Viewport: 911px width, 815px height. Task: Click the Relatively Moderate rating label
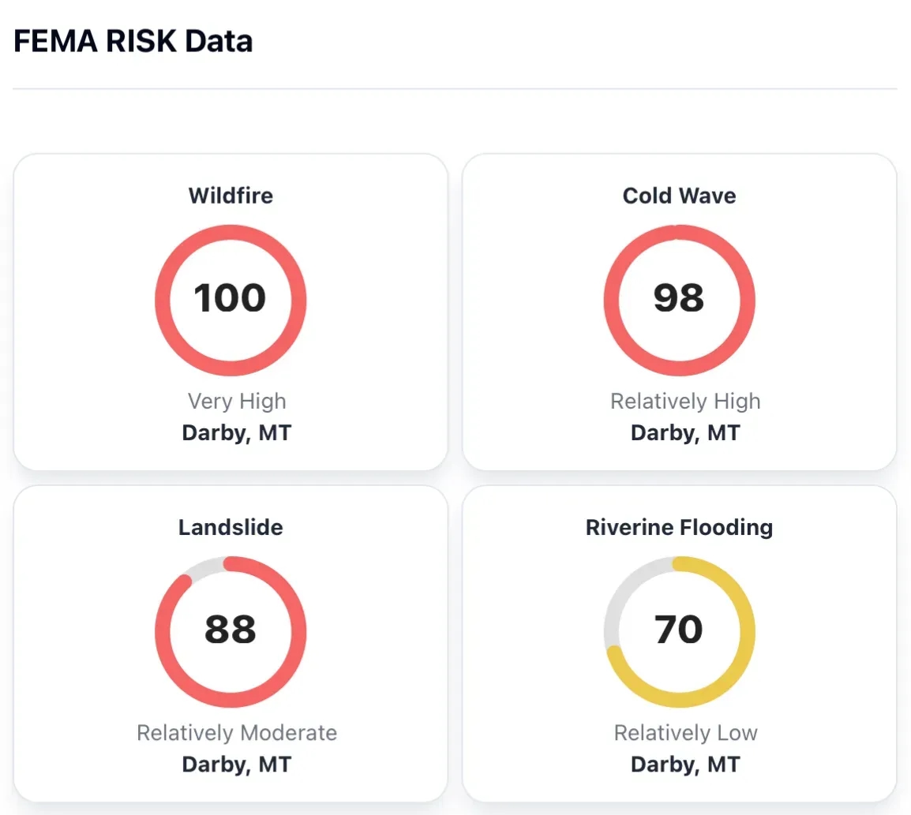[x=237, y=733]
